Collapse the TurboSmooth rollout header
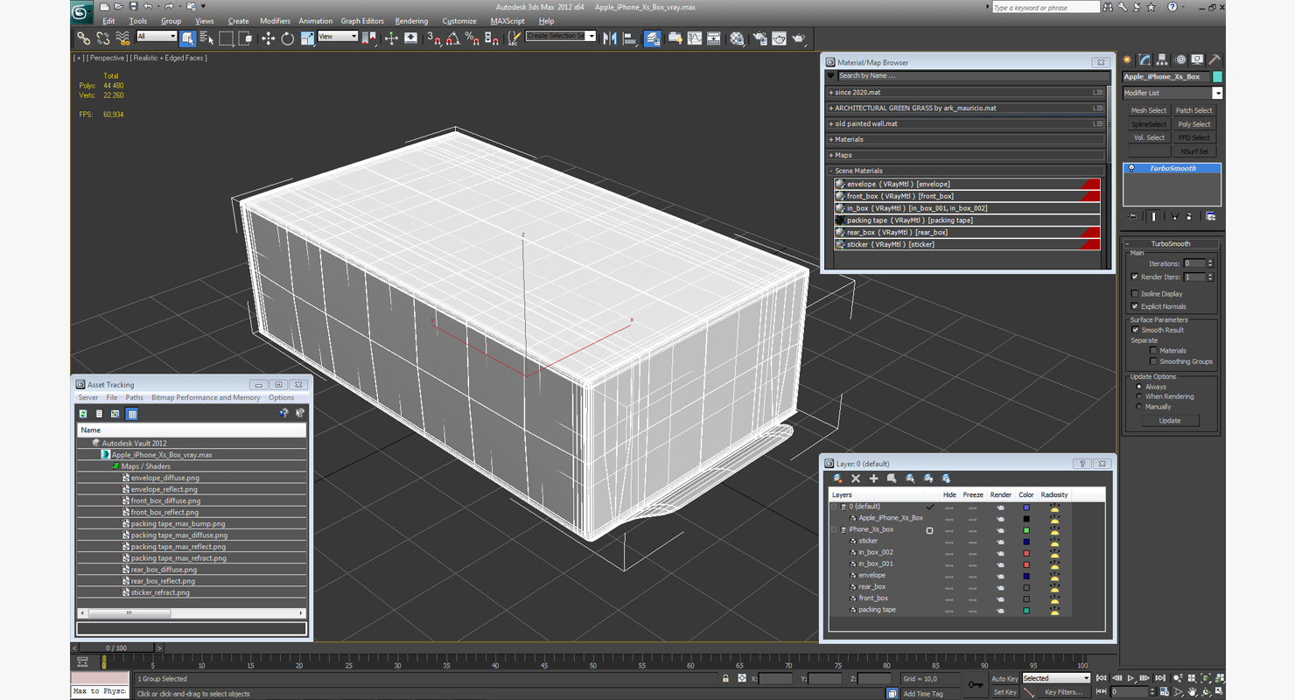This screenshot has height=700, width=1295. click(1170, 244)
